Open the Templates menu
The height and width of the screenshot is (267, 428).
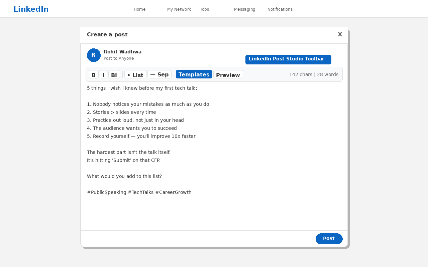coord(194,74)
